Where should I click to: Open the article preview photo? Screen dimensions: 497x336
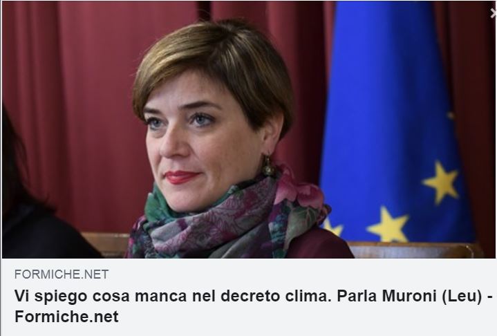(249, 130)
